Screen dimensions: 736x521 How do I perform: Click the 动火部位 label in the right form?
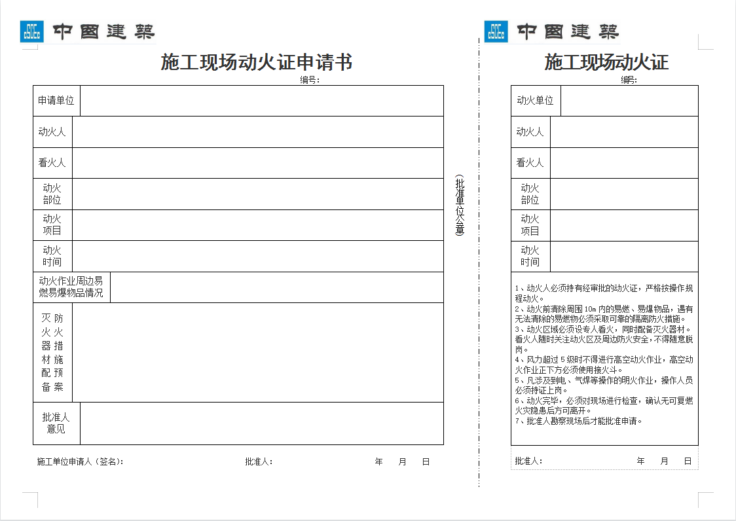(x=530, y=194)
